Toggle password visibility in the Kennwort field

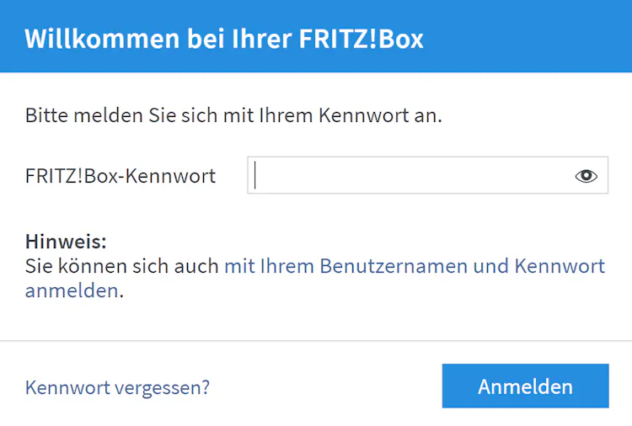[586, 176]
